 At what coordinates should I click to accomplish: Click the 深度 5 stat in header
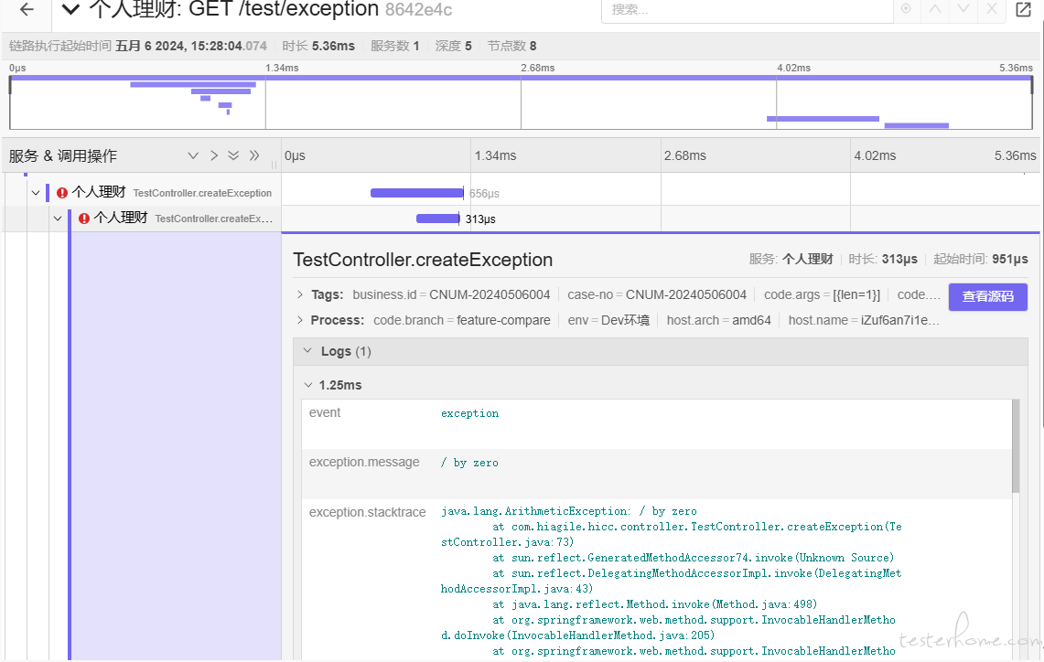tap(454, 46)
